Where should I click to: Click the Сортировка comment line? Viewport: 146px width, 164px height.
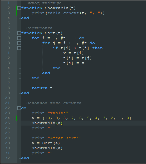point(37,28)
